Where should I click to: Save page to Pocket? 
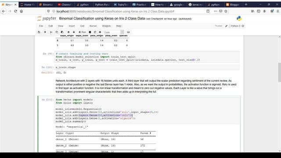coord(220,11)
